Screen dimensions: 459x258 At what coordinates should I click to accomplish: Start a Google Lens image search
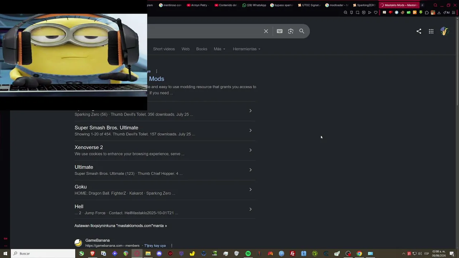click(291, 31)
